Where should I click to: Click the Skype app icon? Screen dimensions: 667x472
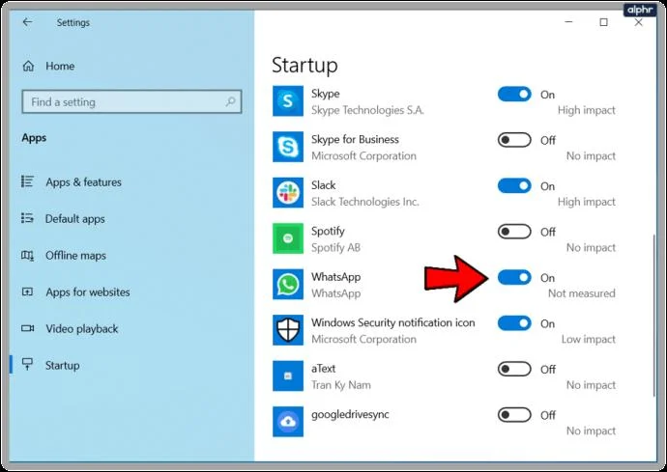point(288,101)
